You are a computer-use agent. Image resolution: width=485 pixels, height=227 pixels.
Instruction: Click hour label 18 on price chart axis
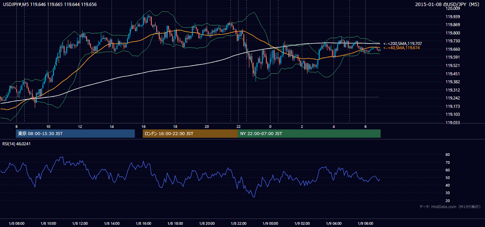click(x=175, y=126)
